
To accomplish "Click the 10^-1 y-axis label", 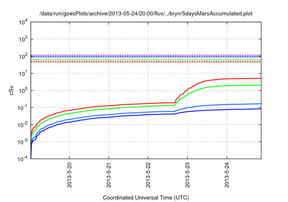I will point(23,108).
